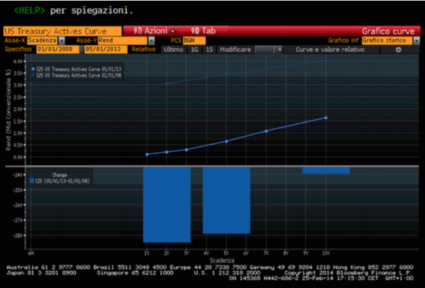Select the 1S relative button

point(209,50)
